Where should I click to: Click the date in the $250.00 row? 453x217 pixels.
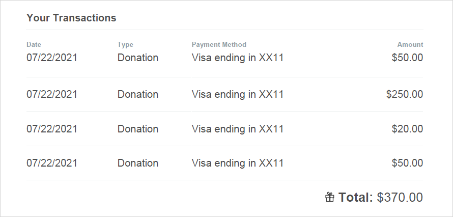52,94
